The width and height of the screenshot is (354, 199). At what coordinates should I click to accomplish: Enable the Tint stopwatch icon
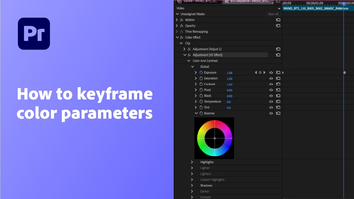(x=201, y=108)
